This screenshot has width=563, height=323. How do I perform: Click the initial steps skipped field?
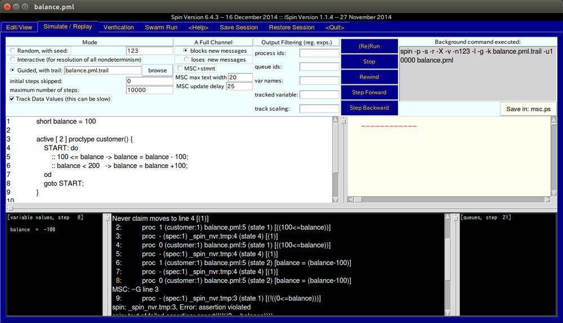pos(149,81)
